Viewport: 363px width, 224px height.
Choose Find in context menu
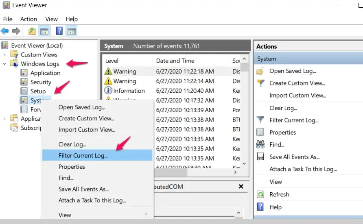coord(97,178)
